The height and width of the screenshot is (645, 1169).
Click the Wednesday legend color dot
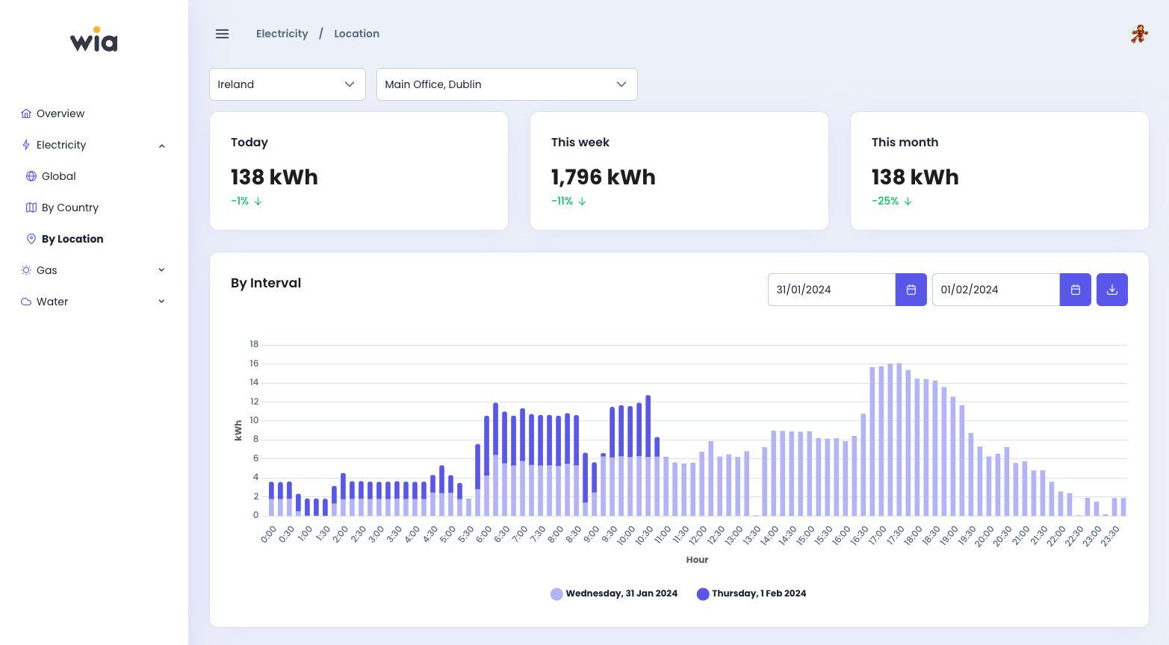[556, 594]
